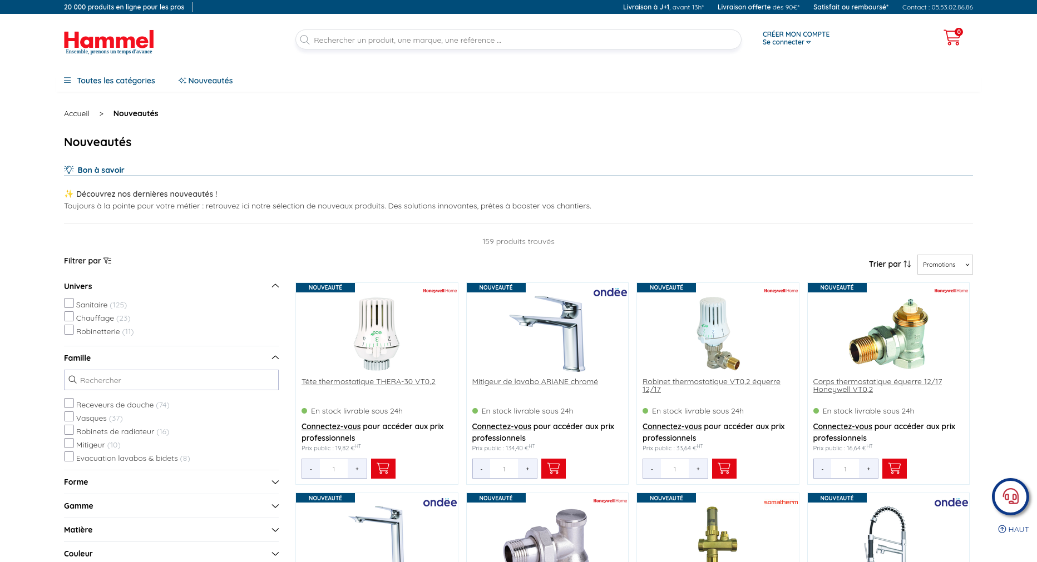Increase quantity for Tête thermostatique THERA-30

pyautogui.click(x=357, y=469)
